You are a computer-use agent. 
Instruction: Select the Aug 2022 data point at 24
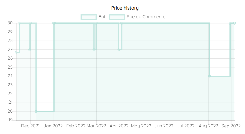click(x=210, y=76)
